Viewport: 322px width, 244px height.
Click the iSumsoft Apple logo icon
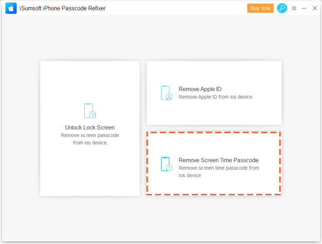coord(11,8)
